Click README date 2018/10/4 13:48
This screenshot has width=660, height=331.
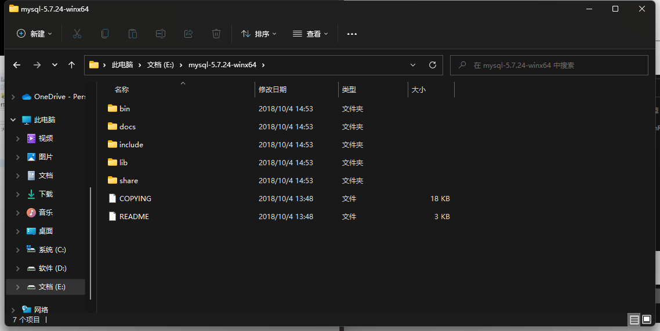(286, 217)
